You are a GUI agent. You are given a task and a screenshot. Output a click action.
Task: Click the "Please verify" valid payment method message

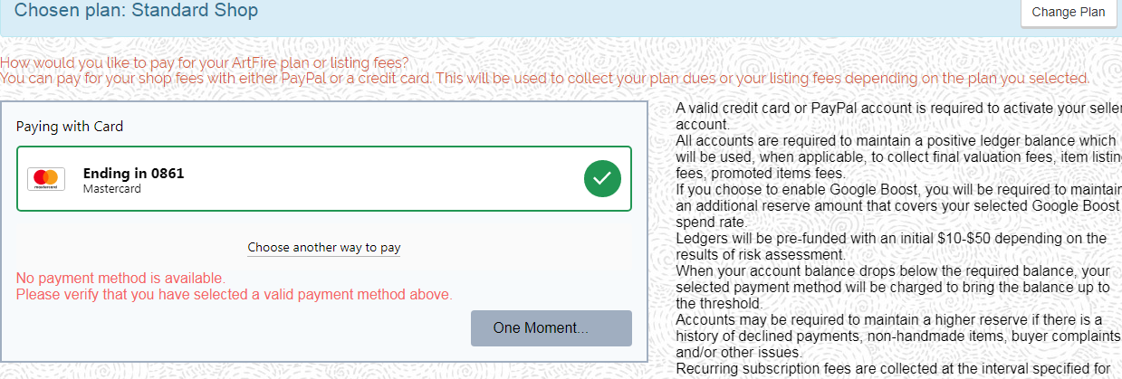coord(234,294)
